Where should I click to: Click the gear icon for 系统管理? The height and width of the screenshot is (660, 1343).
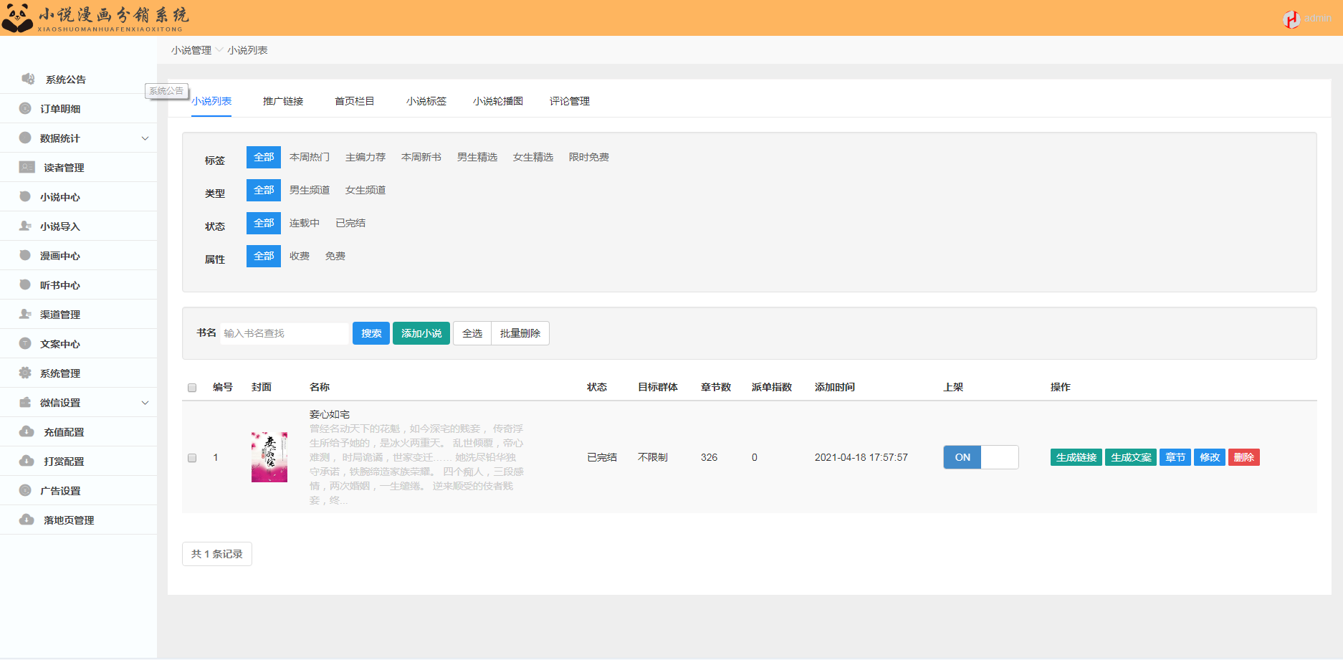pos(25,373)
